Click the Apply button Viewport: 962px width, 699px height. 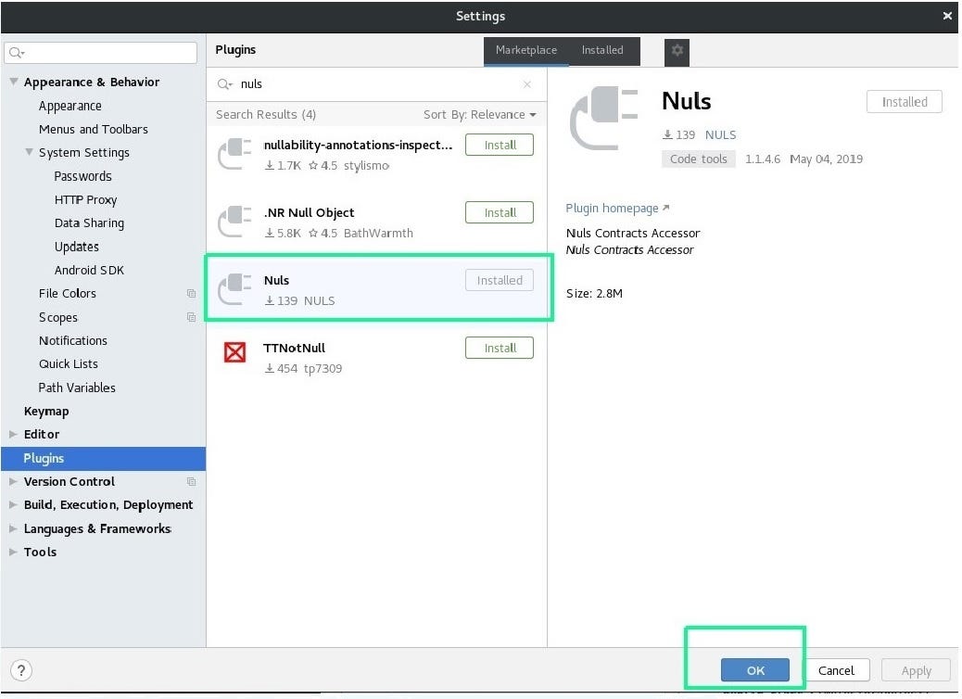pos(916,670)
